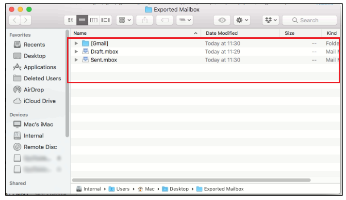The image size is (346, 200).
Task: Sort by the Date Modified column header
Action: 222,33
